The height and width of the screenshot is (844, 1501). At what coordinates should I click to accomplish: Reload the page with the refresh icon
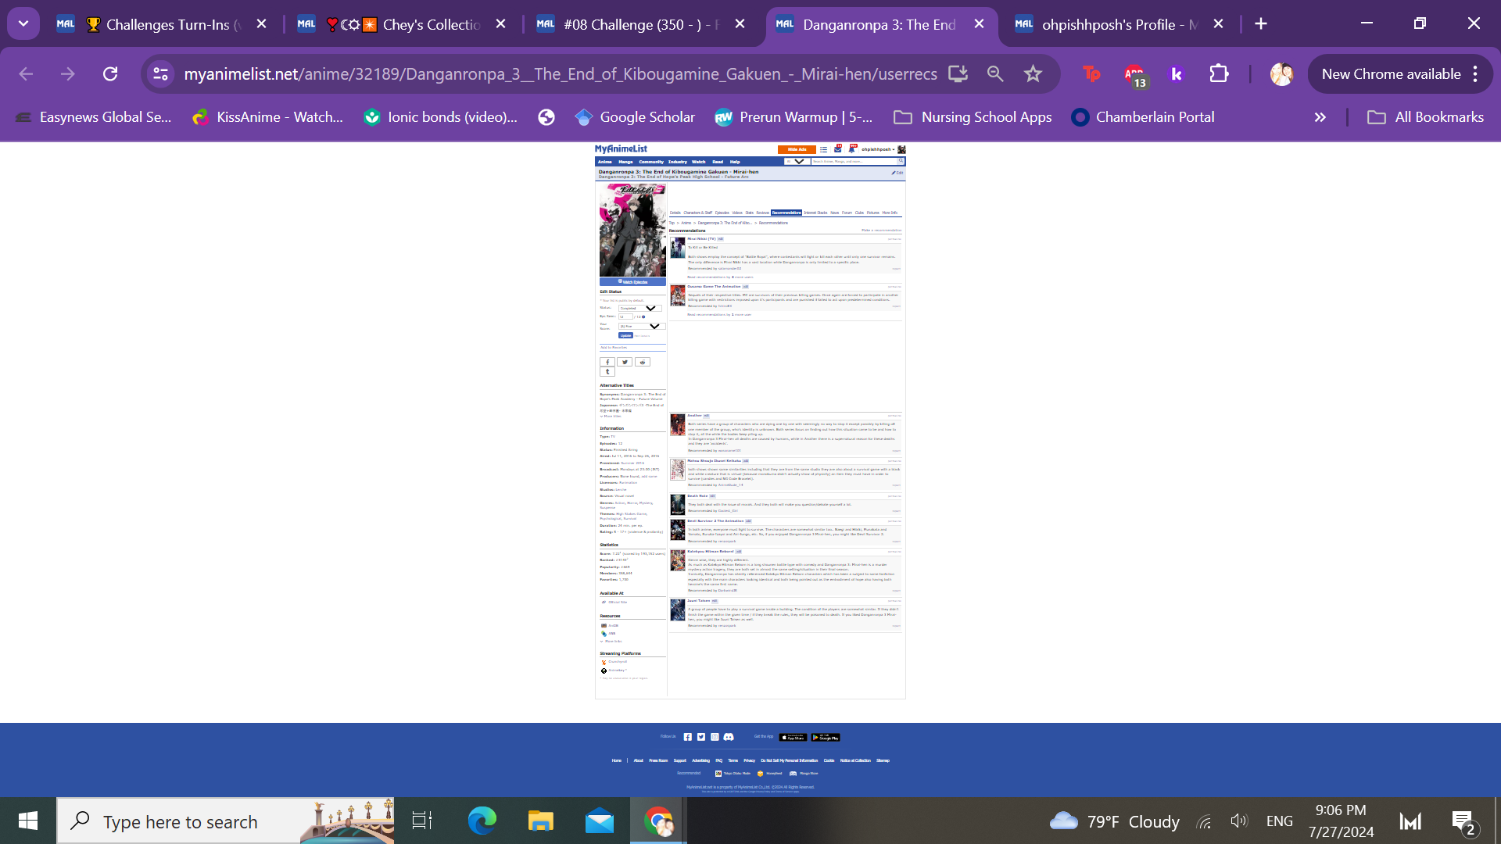[x=110, y=73]
